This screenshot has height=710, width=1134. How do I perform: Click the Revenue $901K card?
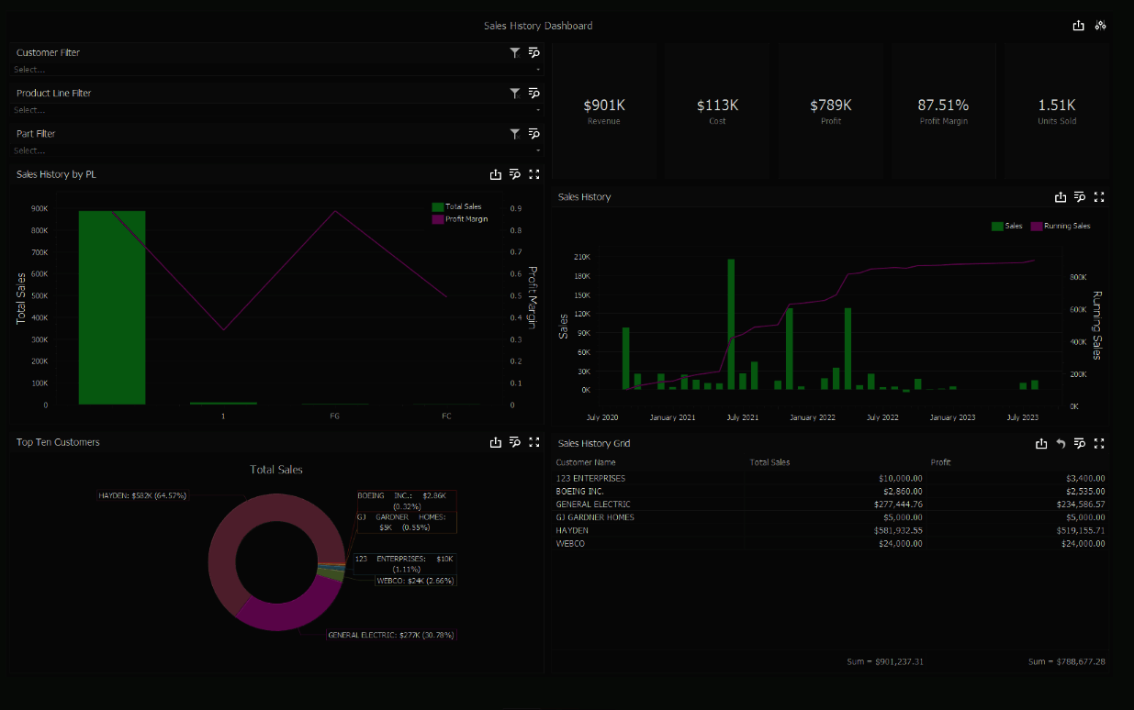(x=604, y=111)
